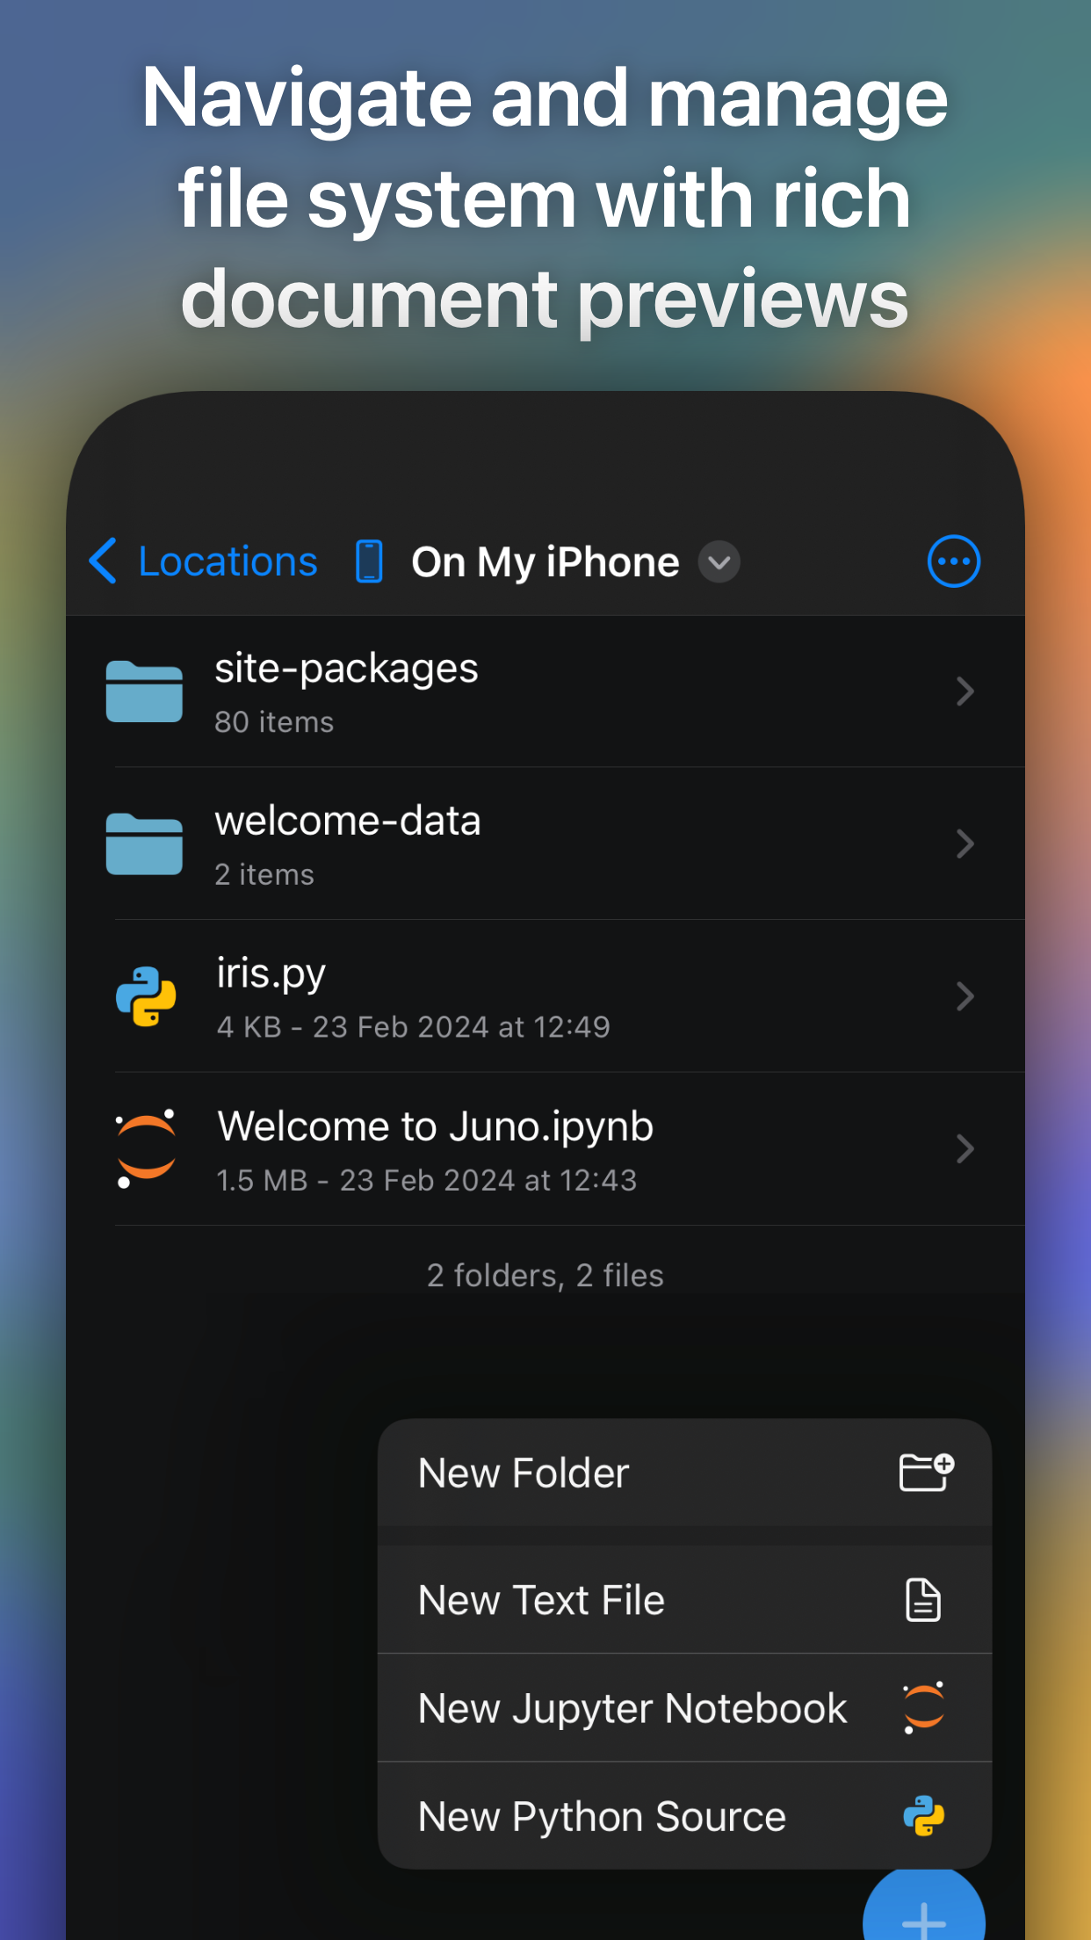Open the Welcome to Juno.ipynb file name
This screenshot has height=1940, width=1091.
click(x=435, y=1126)
